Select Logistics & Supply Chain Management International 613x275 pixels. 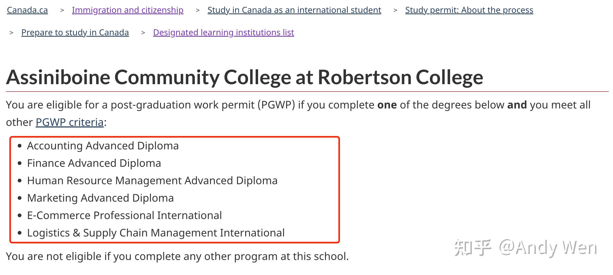156,233
